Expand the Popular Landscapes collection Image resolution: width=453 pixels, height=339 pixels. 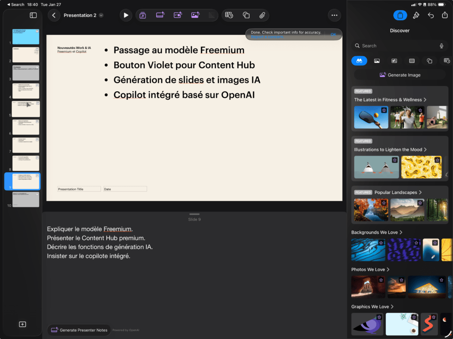(x=395, y=192)
